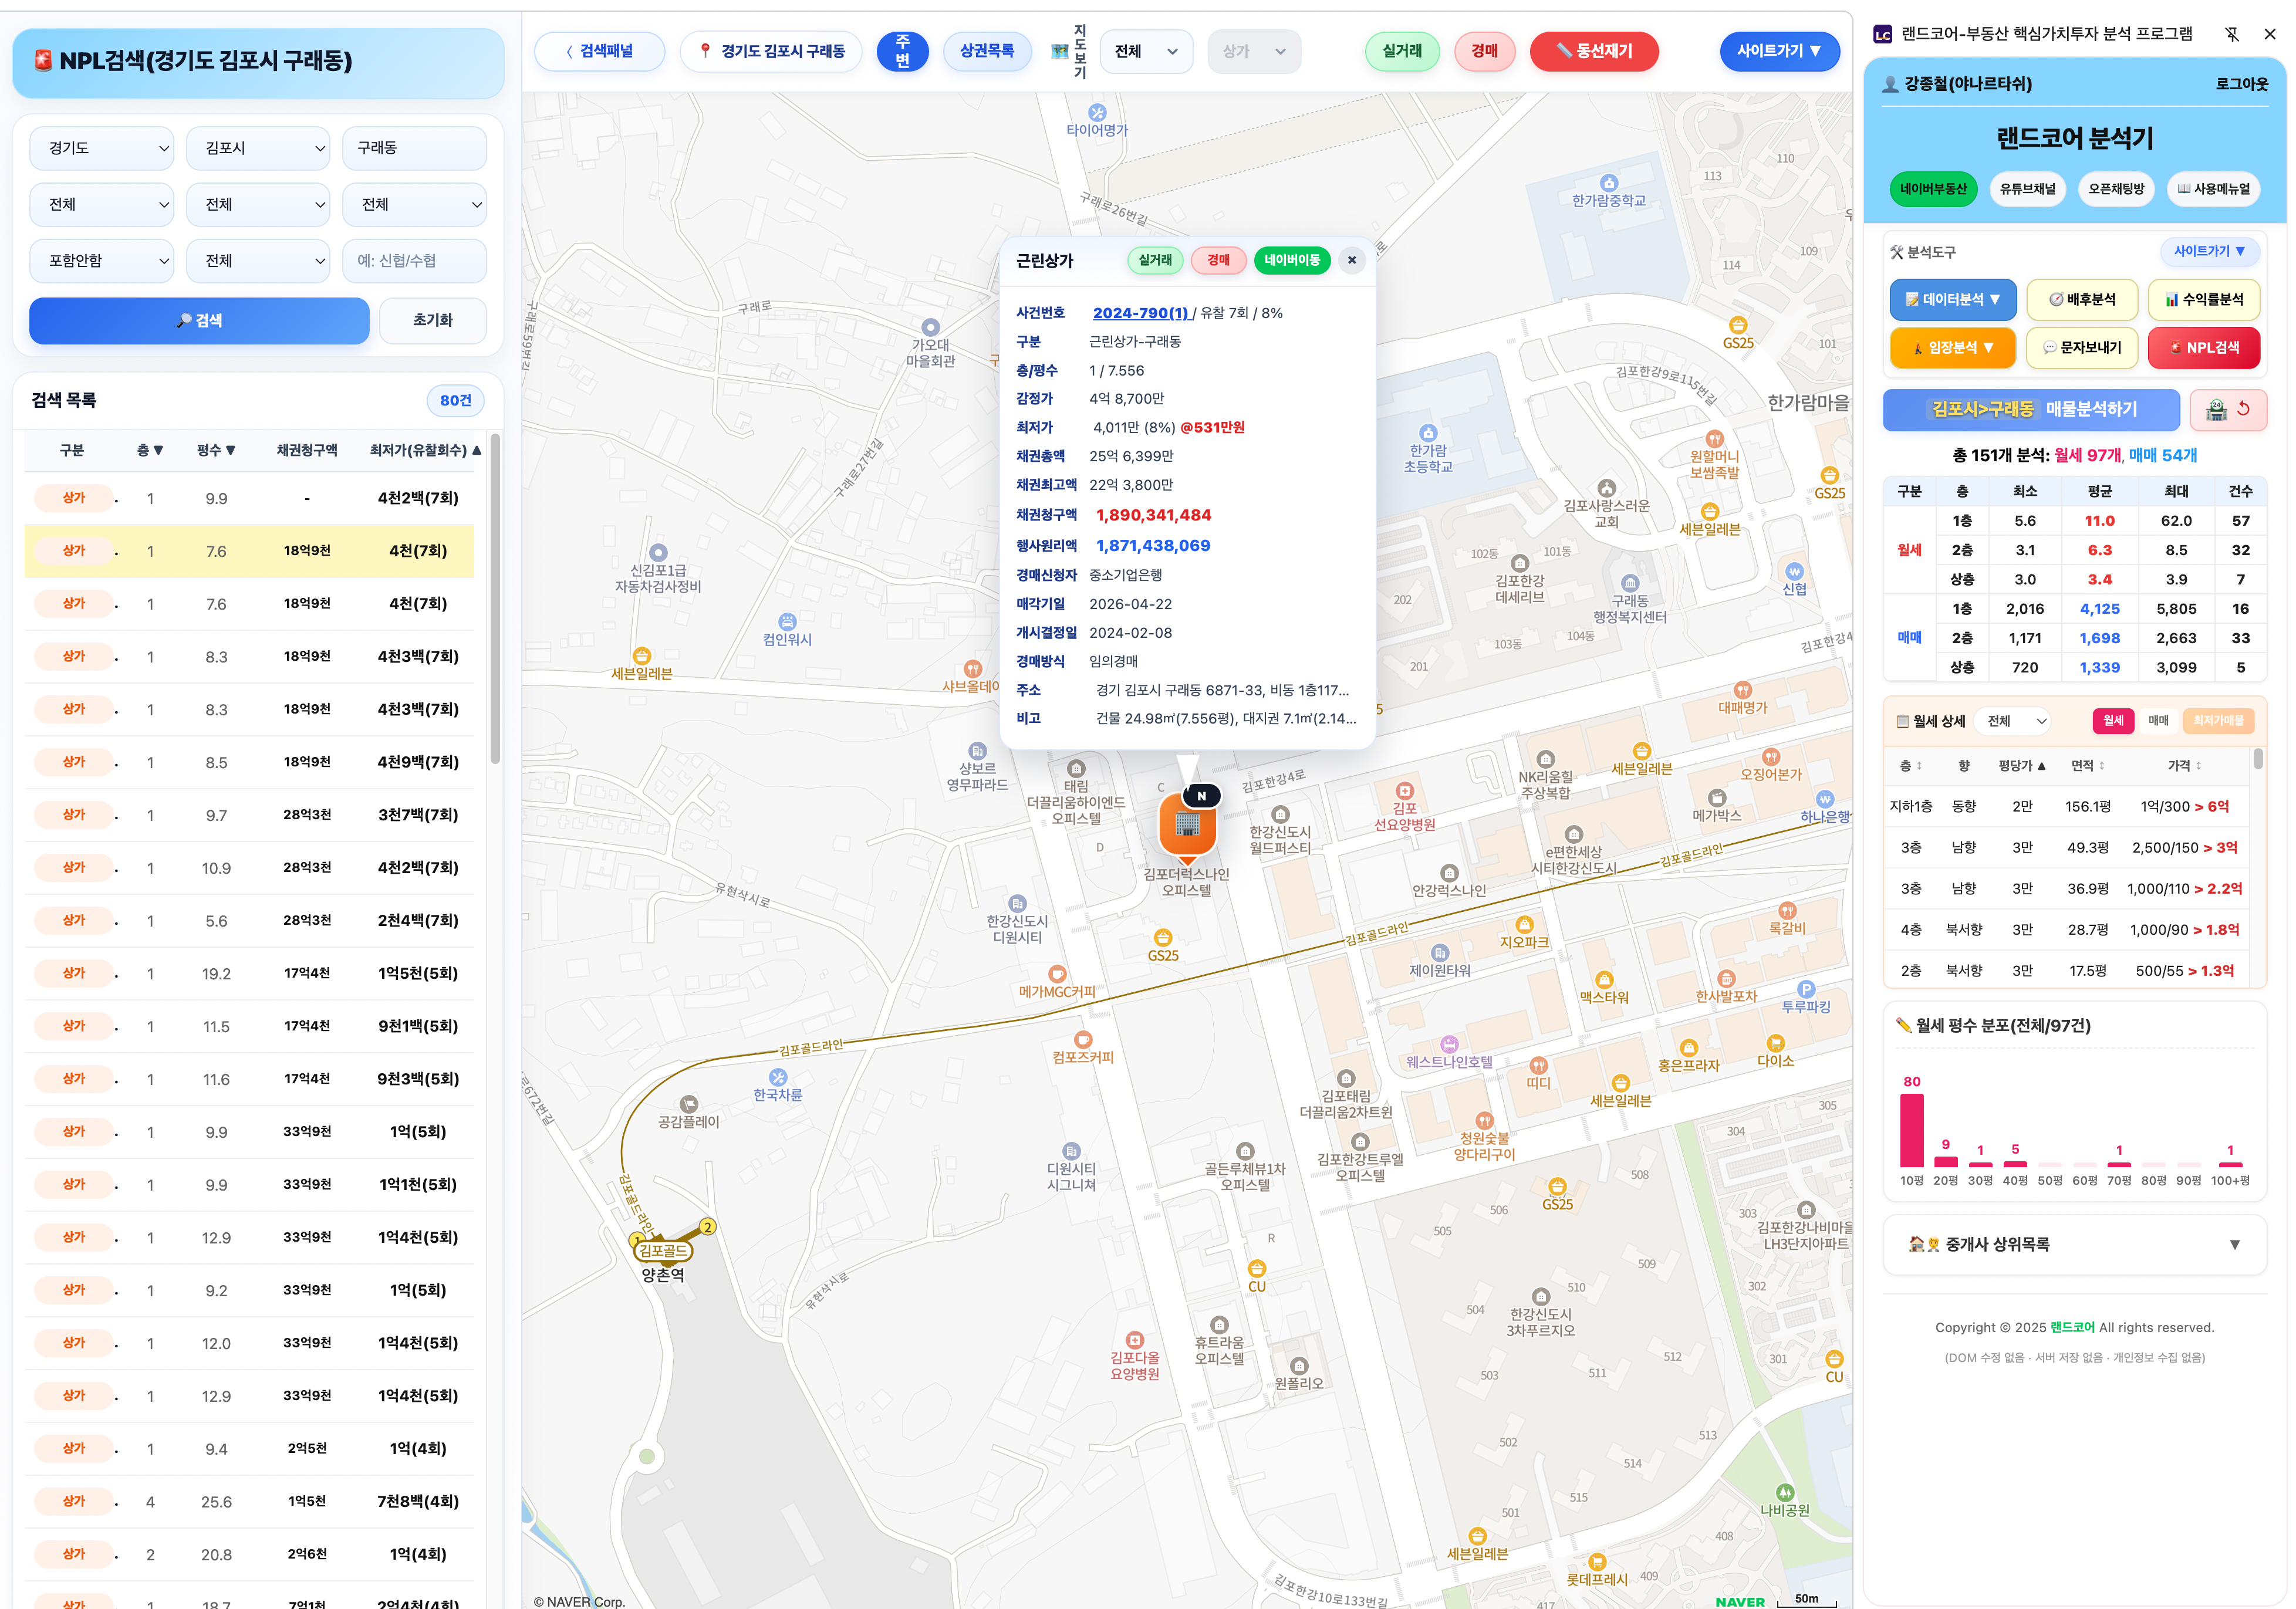2296x1609 pixels.
Task: Open the 지도보기 전체 dropdown
Action: (x=1146, y=51)
